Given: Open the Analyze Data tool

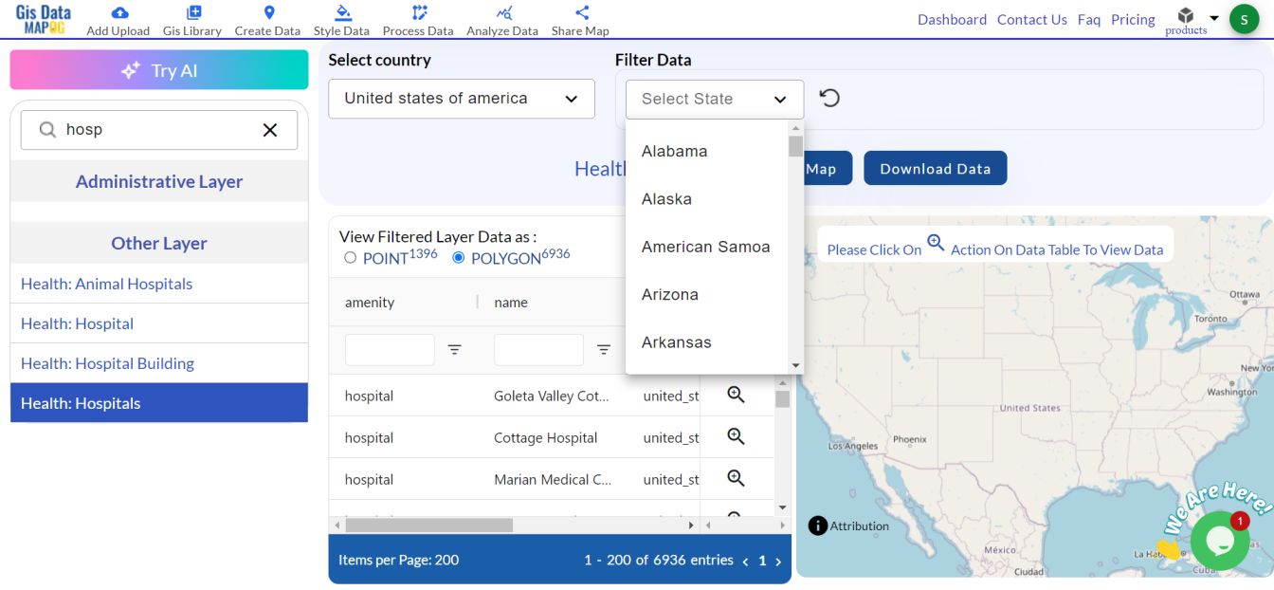Looking at the screenshot, I should (x=501, y=19).
